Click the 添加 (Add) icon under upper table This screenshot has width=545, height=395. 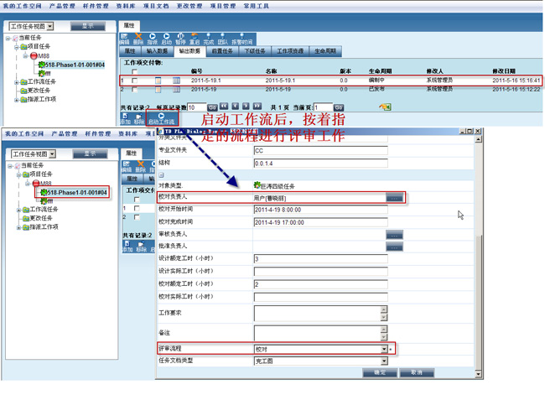126,118
